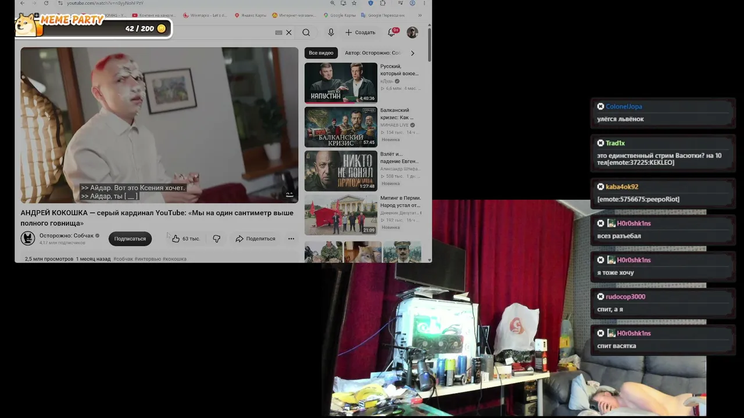Like the video (63 тыс.)
Image resolution: width=744 pixels, height=418 pixels.
click(186, 239)
